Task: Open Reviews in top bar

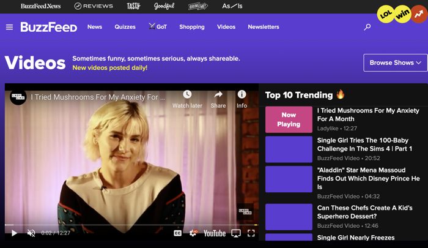Action: tap(94, 6)
